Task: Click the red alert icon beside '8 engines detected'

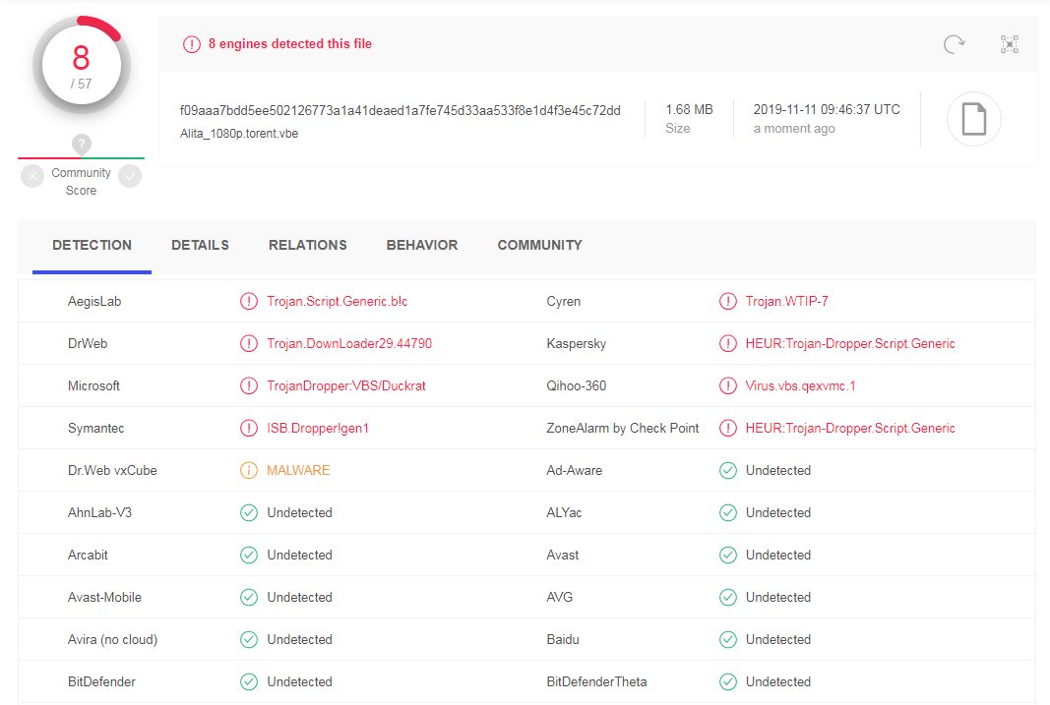Action: [192, 44]
